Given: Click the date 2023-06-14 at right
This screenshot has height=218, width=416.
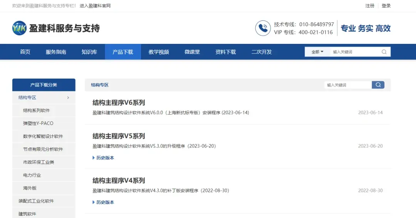Looking at the screenshot, I should [x=371, y=113].
